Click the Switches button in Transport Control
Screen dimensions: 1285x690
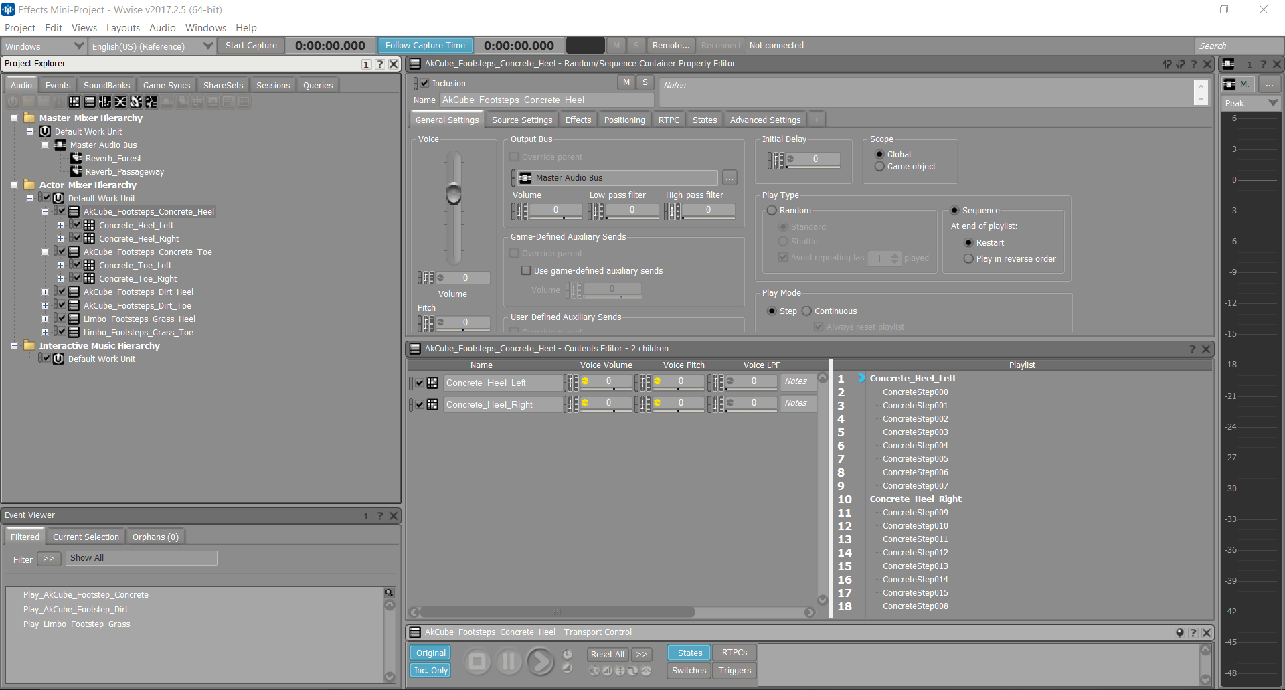tap(689, 671)
